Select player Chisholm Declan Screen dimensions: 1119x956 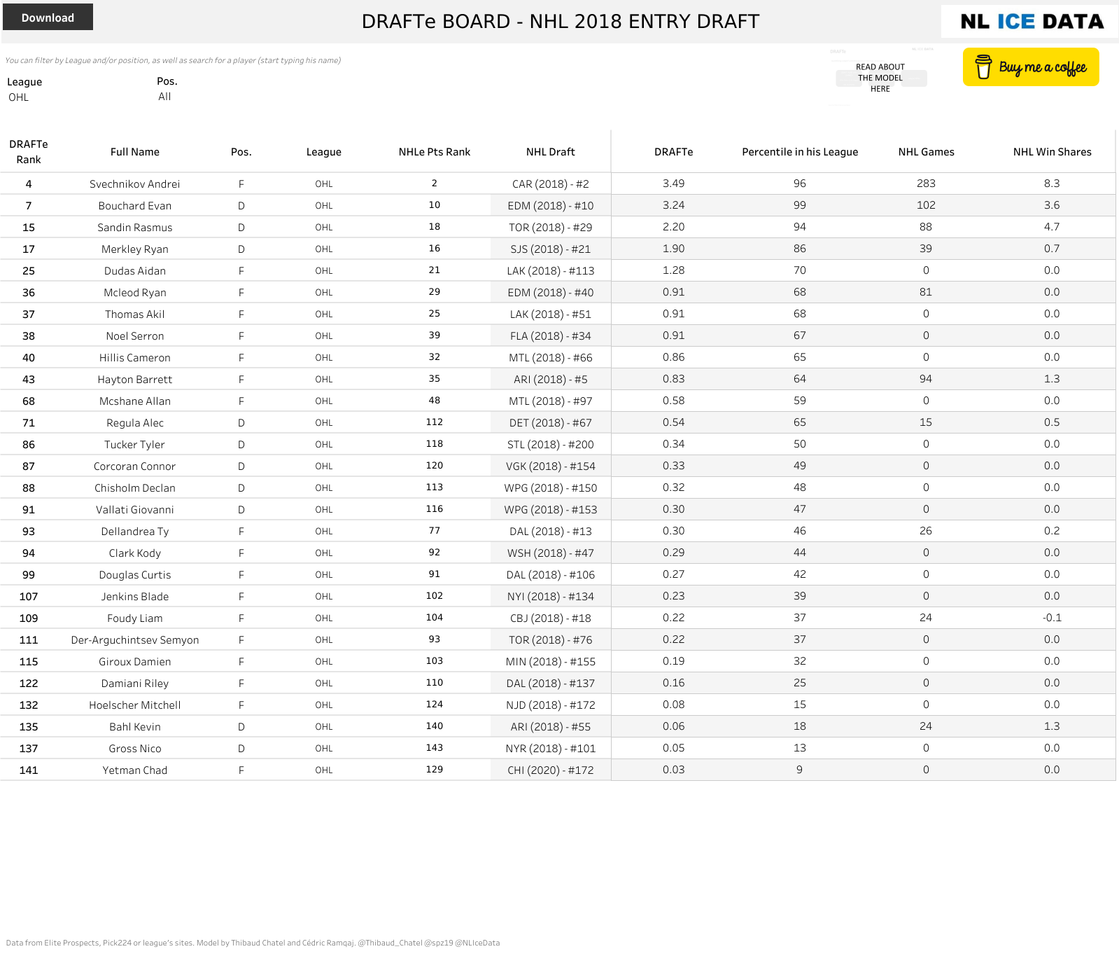pos(135,488)
